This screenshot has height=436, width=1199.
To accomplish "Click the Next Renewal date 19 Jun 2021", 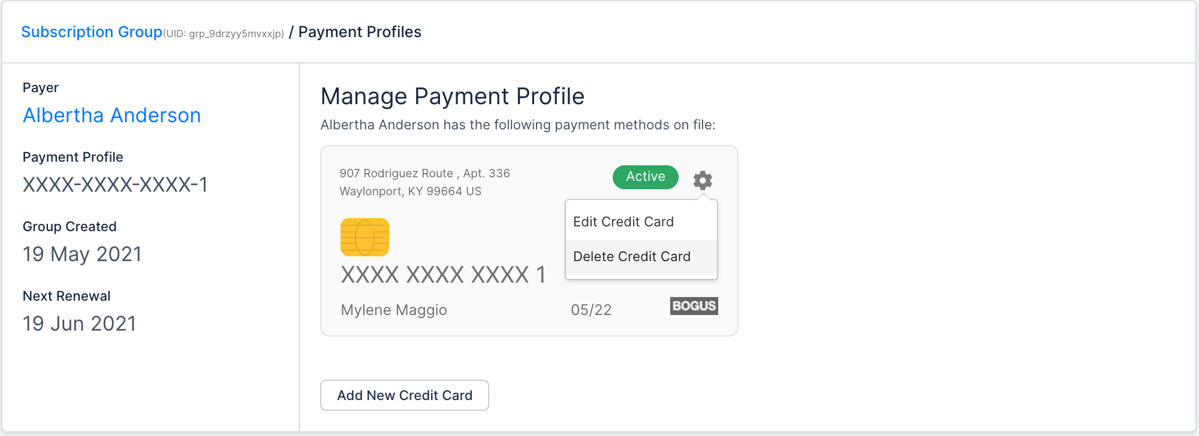I will tap(80, 323).
